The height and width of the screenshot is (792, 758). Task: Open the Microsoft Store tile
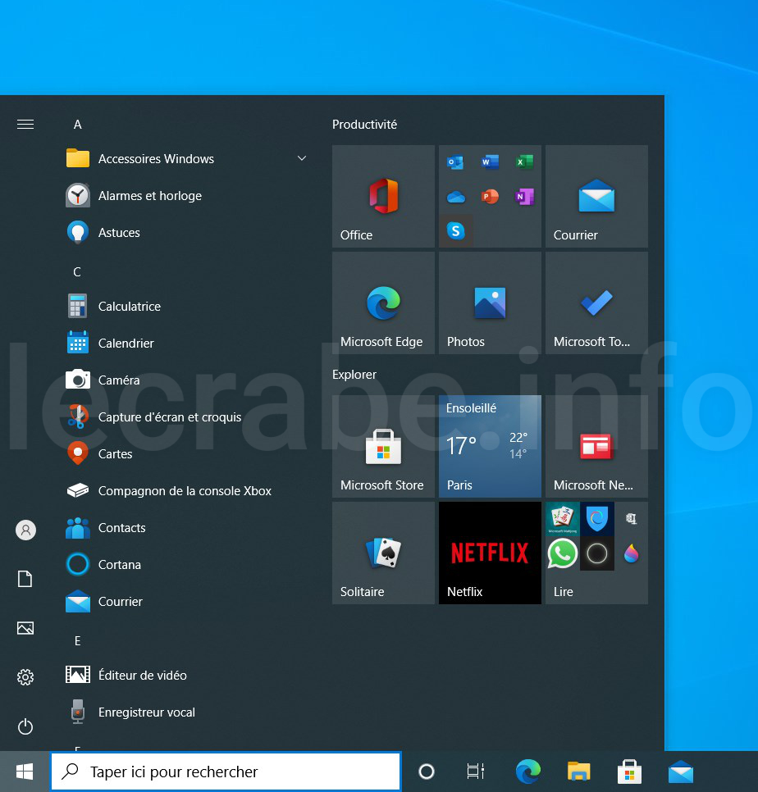383,447
